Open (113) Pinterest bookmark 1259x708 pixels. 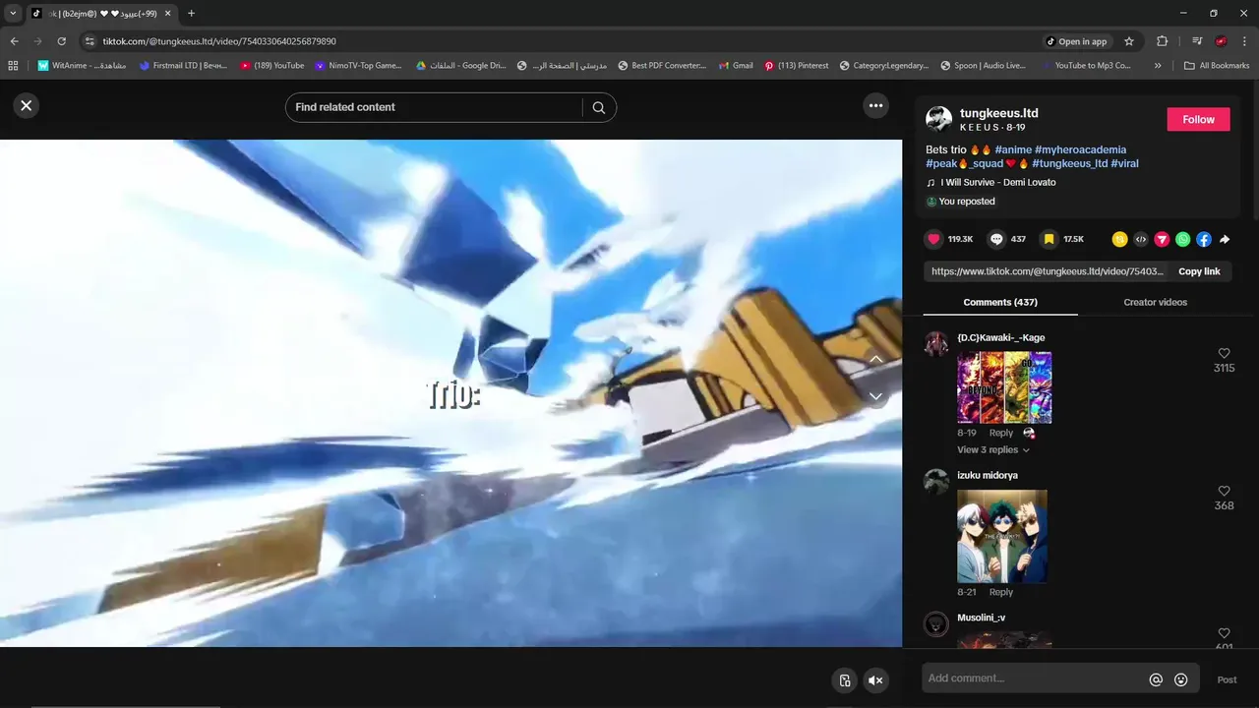click(796, 66)
